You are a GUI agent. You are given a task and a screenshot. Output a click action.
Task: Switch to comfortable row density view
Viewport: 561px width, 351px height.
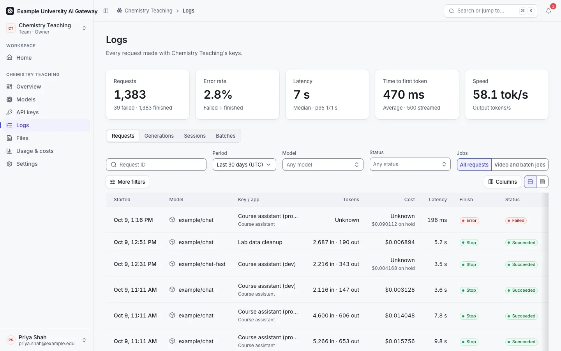pyautogui.click(x=530, y=182)
